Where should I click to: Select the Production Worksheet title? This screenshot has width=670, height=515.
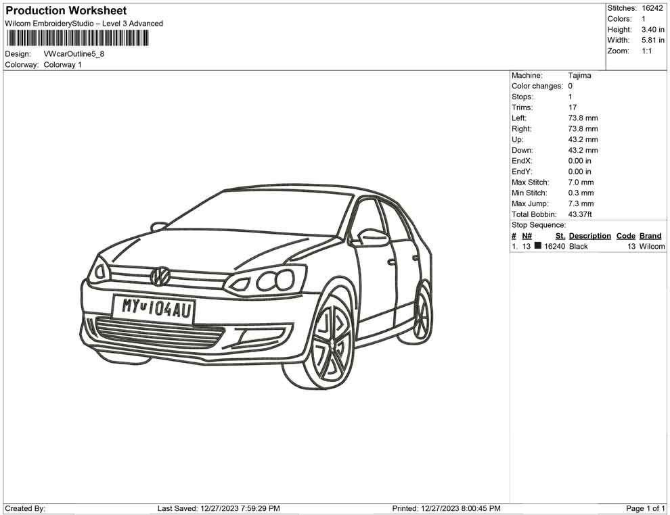pos(66,11)
